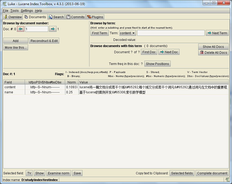This screenshot has width=232, height=184.
Task: Maximize the Luke window
Action: [x=214, y=3]
